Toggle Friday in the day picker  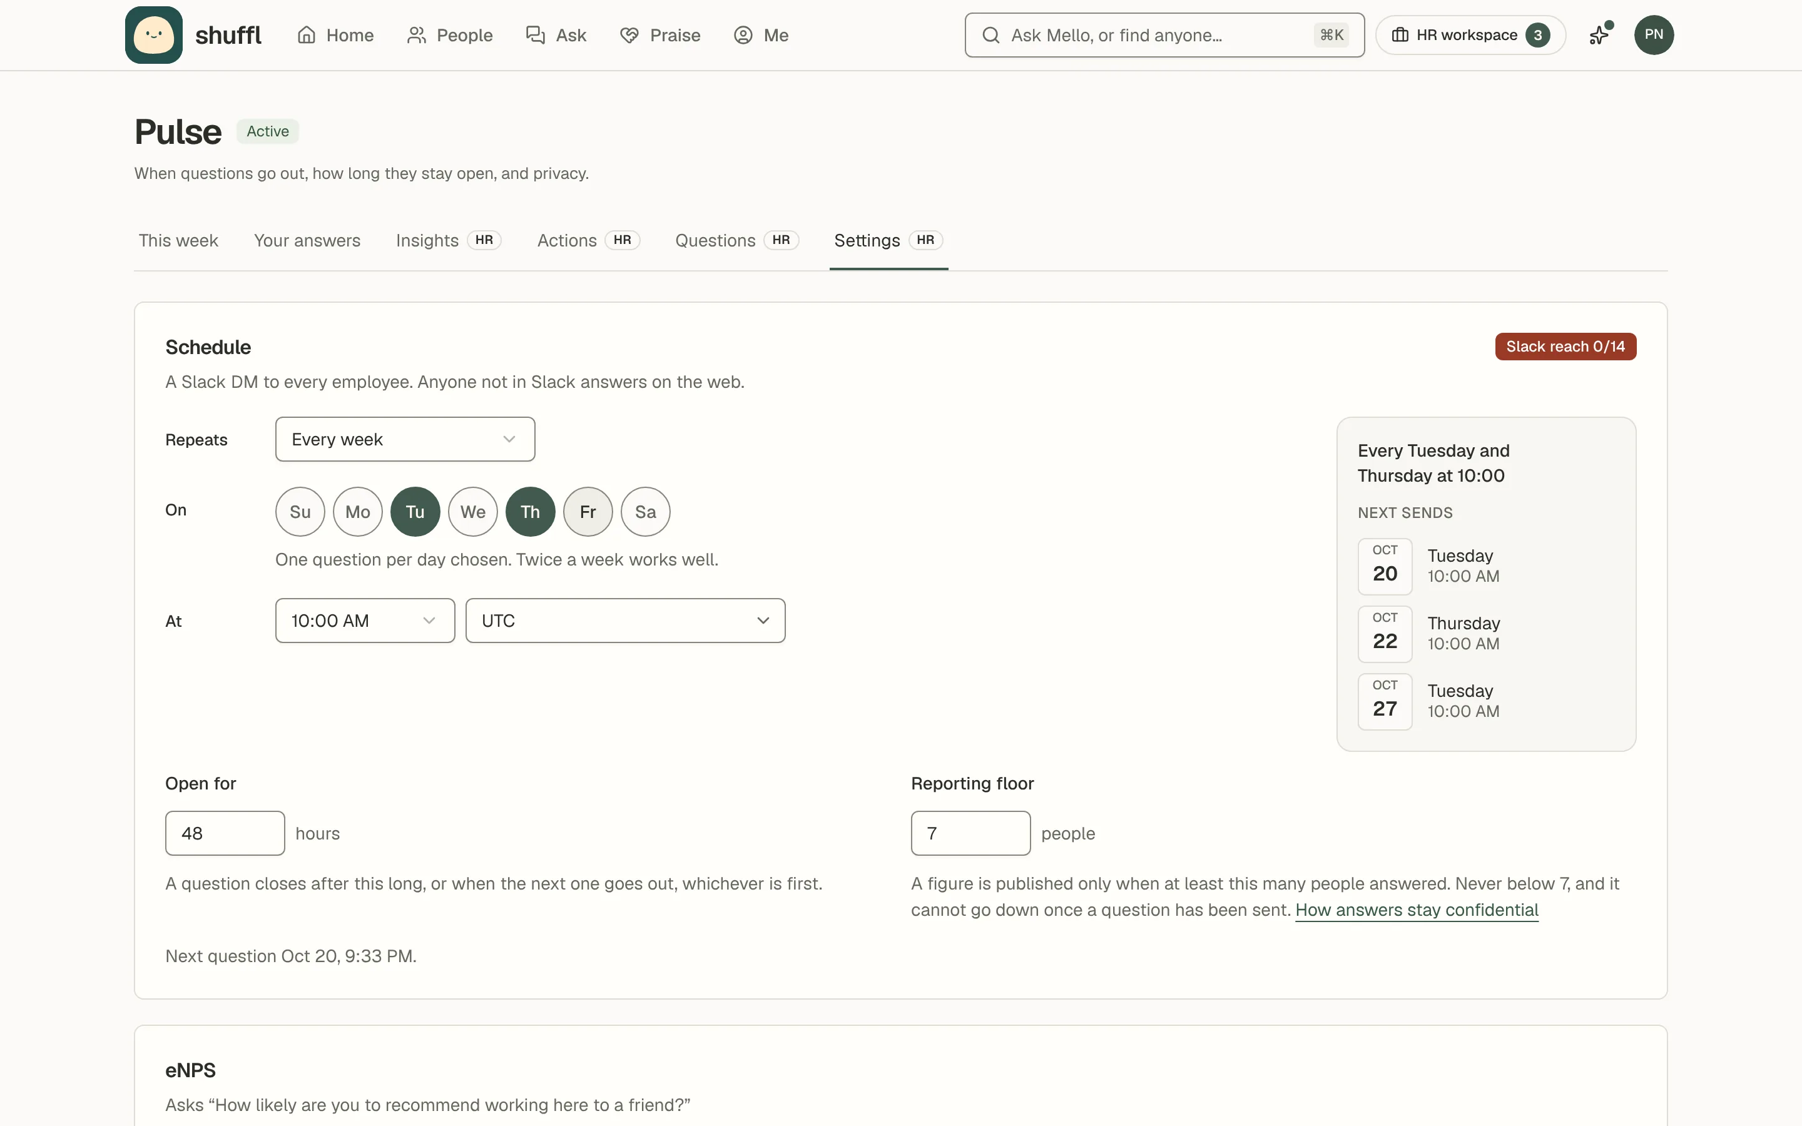[588, 512]
